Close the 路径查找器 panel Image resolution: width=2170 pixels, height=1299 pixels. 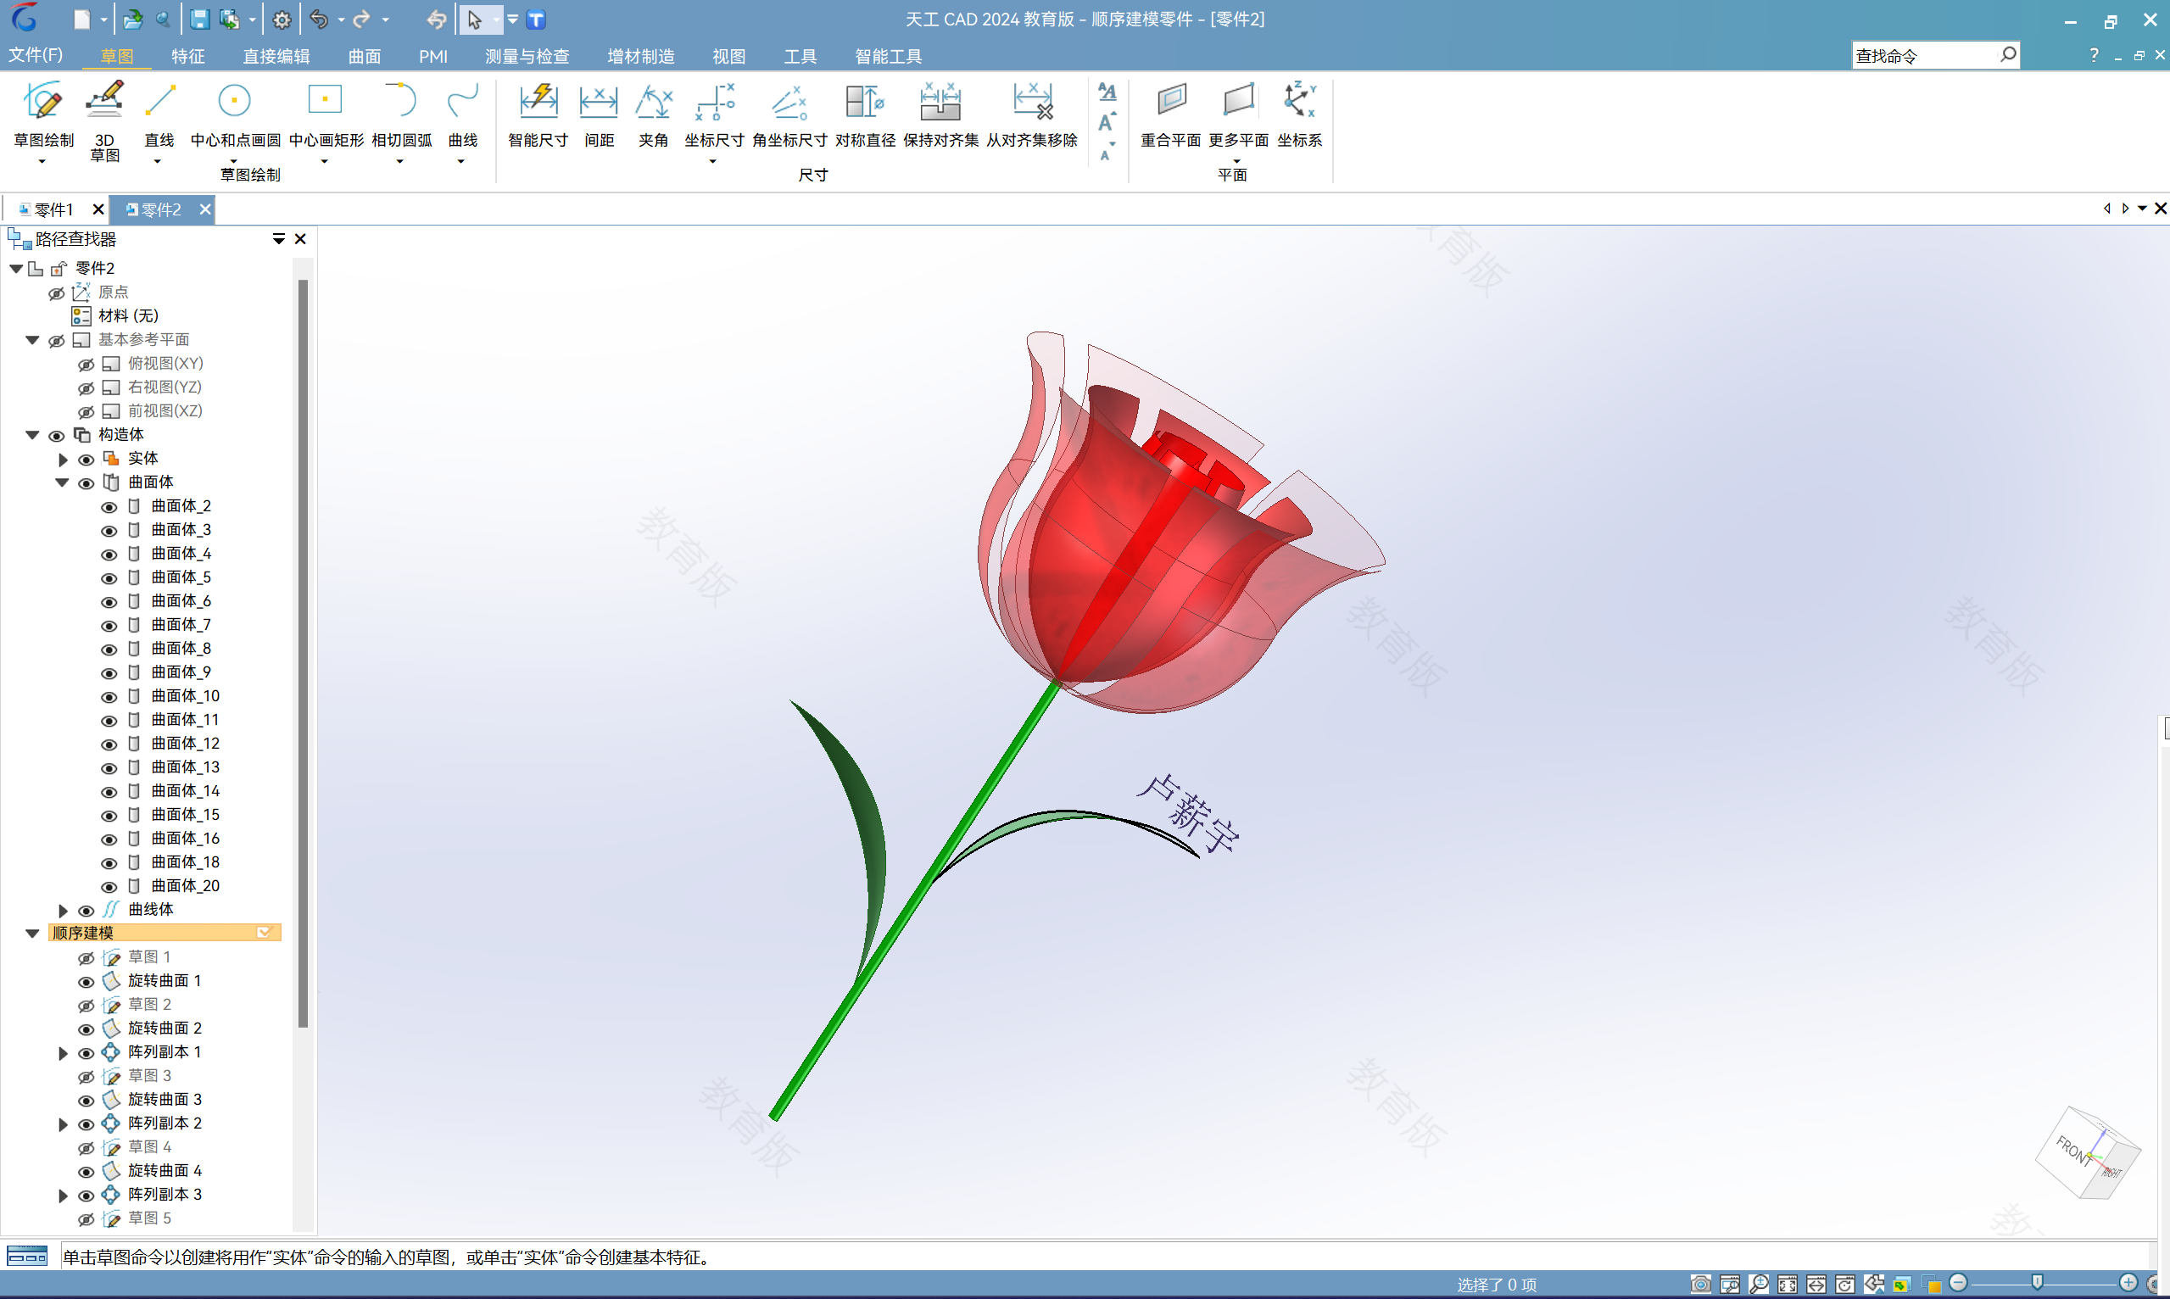[300, 239]
